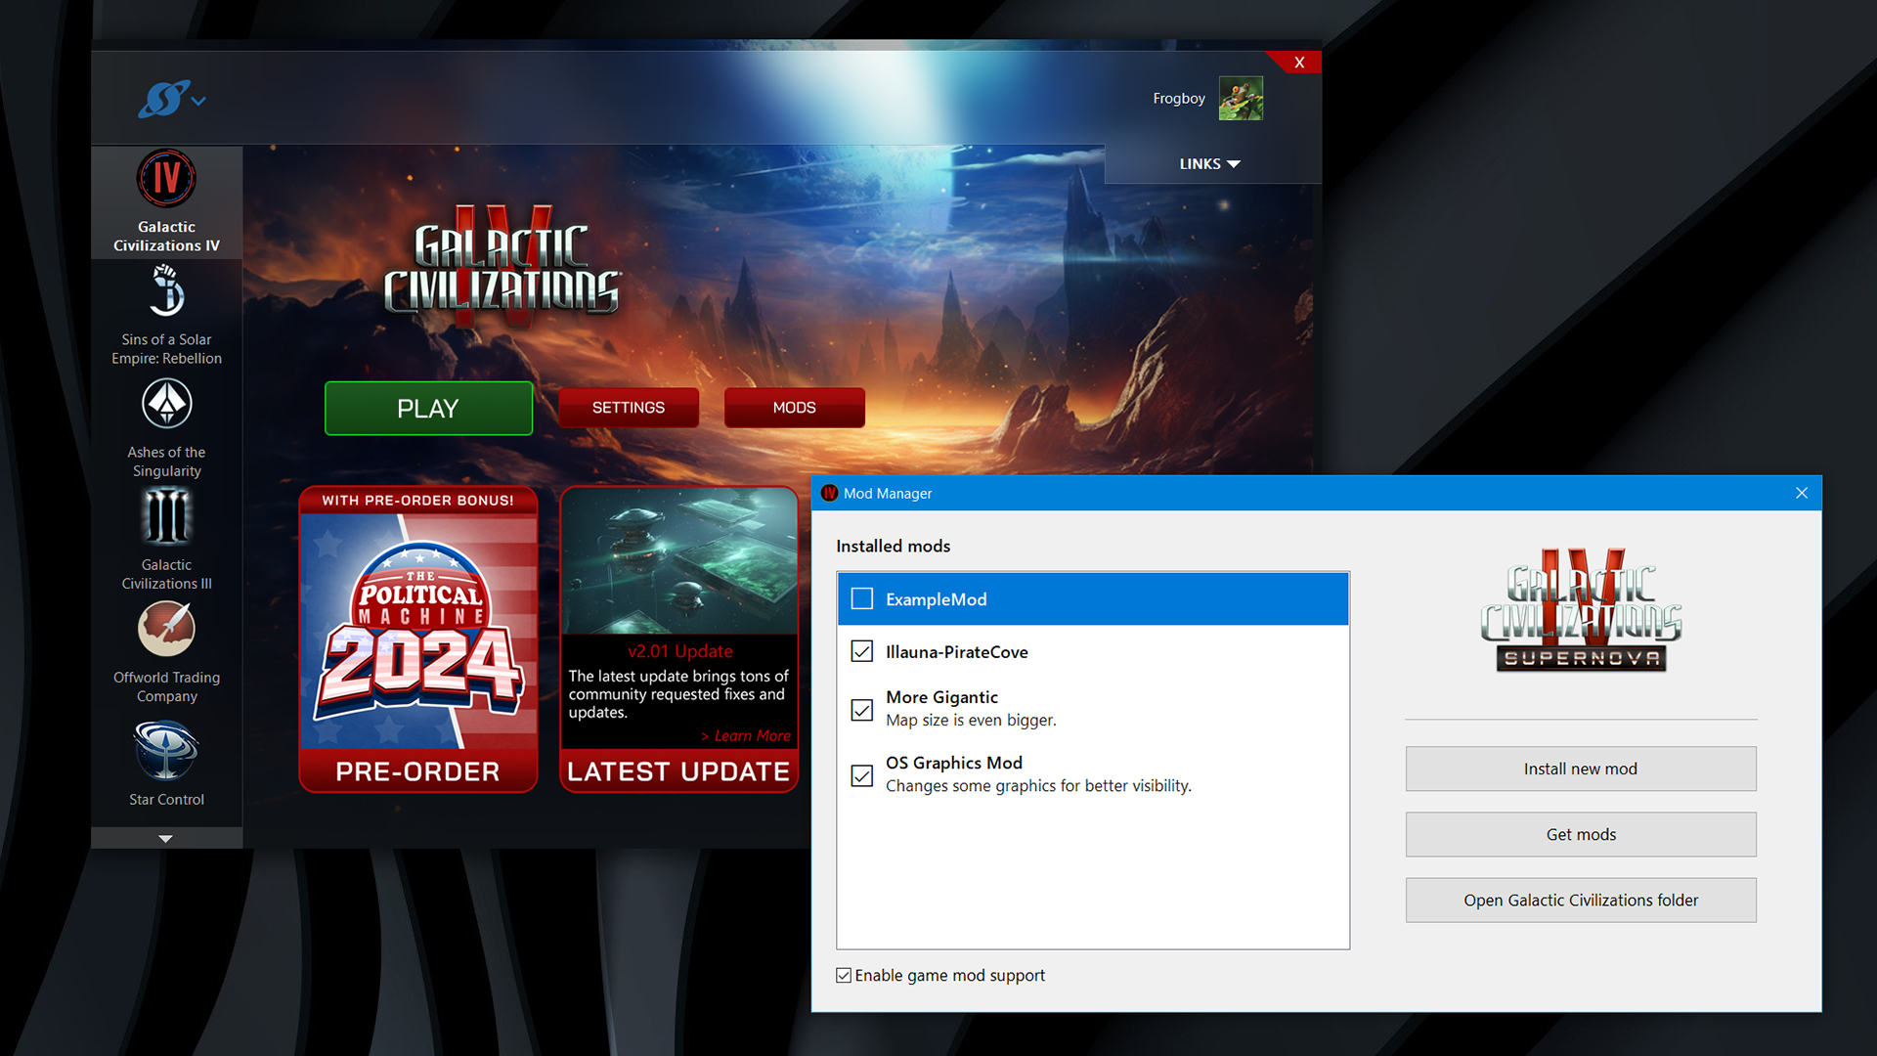Click Install new mod button
Screen dimensions: 1877x1056
coord(1581,769)
